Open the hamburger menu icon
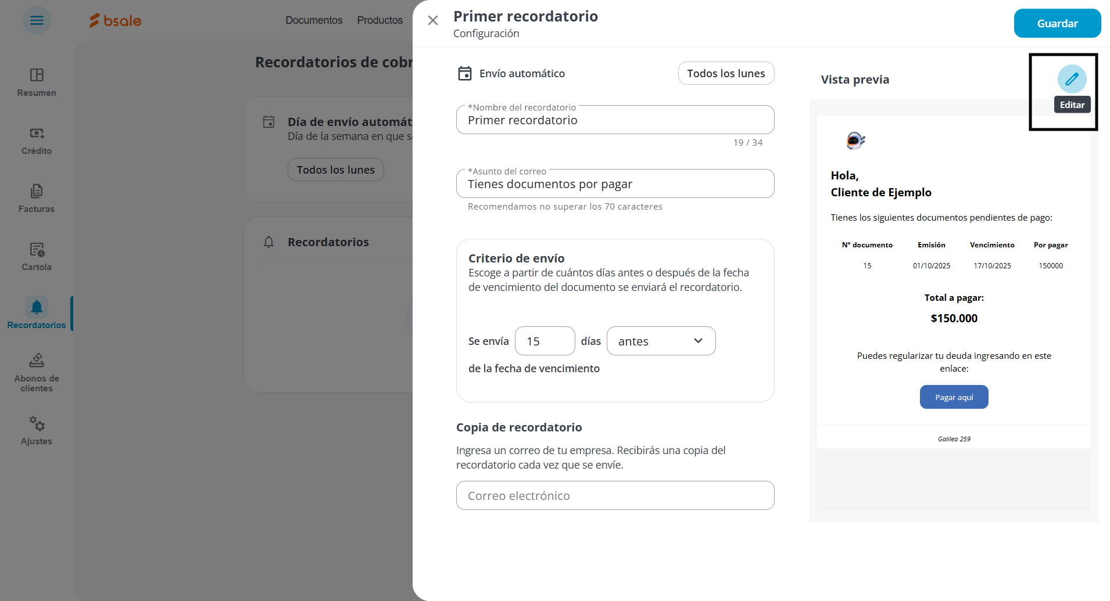 pyautogui.click(x=37, y=20)
